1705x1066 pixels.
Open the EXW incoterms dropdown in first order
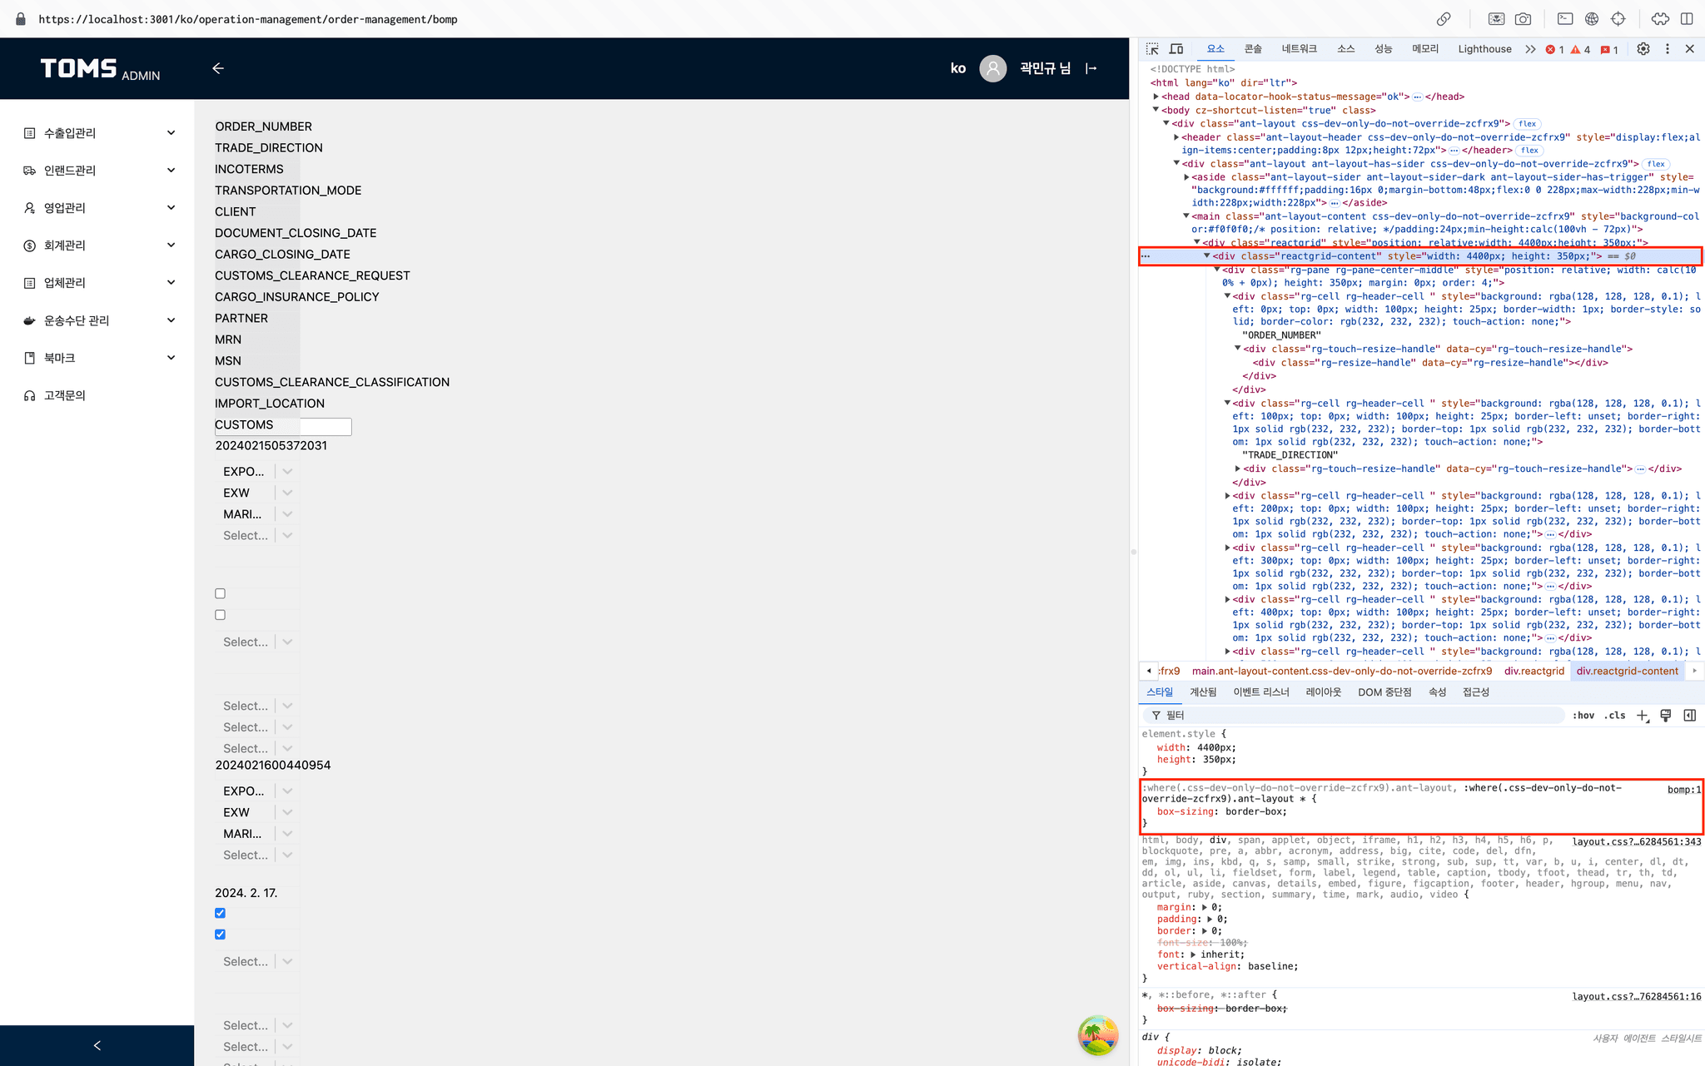click(287, 493)
